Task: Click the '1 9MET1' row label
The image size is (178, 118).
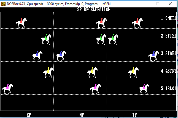Action: click(x=168, y=18)
